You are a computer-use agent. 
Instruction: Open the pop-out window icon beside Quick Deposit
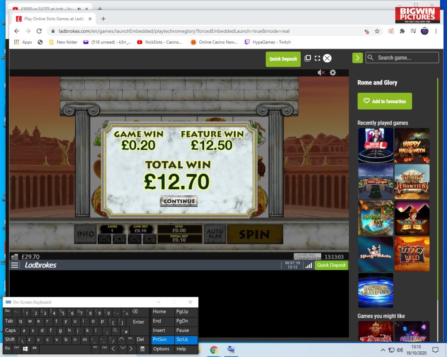point(308,58)
